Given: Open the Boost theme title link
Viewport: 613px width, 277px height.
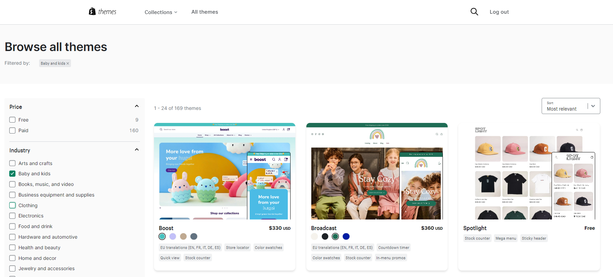Looking at the screenshot, I should pyautogui.click(x=166, y=228).
